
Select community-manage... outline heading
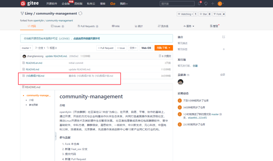pos(38,95)
